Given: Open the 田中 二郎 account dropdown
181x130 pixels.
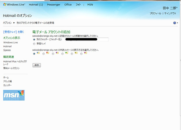Looking at the screenshot, I should tap(170, 8).
